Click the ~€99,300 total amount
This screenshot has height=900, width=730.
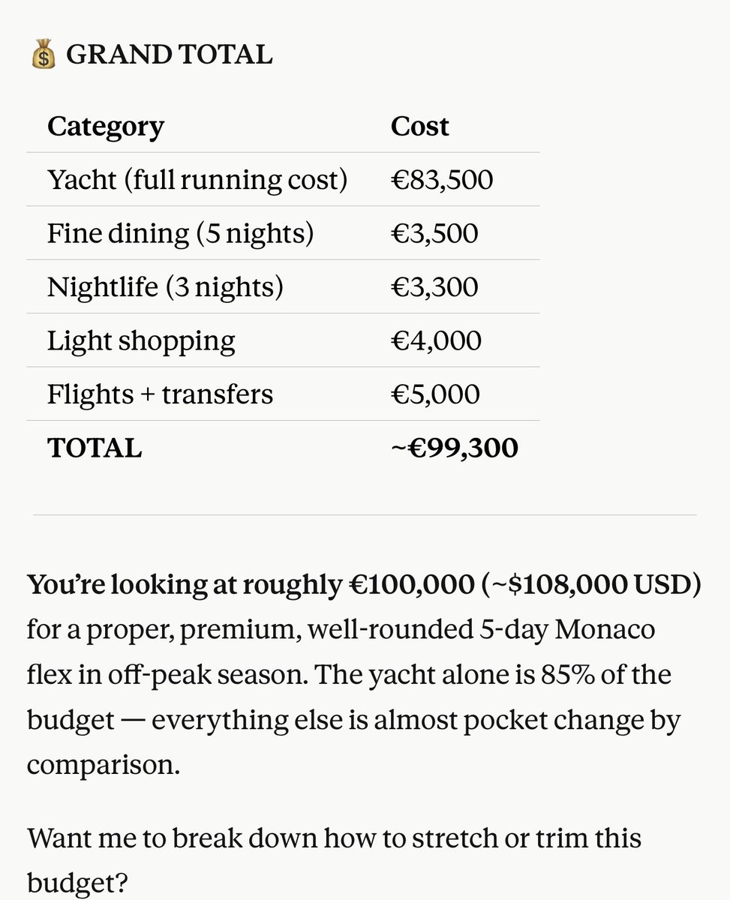(455, 448)
